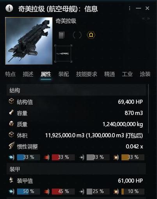The image size is (157, 199).
Task: Open the small ship preview thumbnail
Action: pos(63,53)
